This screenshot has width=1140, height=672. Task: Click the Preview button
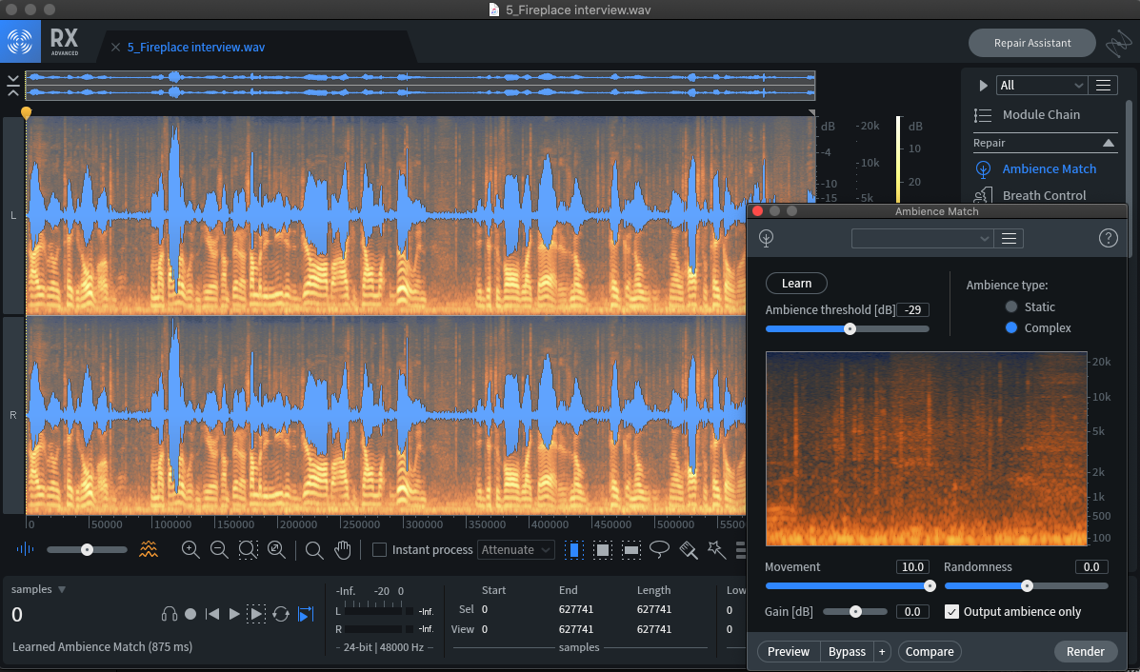[789, 652]
